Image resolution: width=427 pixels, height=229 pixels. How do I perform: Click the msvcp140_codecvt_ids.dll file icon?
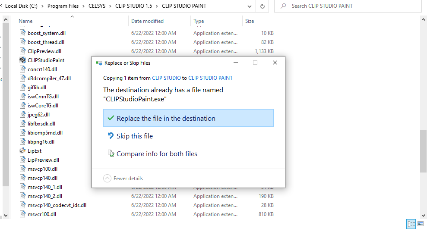[22, 205]
